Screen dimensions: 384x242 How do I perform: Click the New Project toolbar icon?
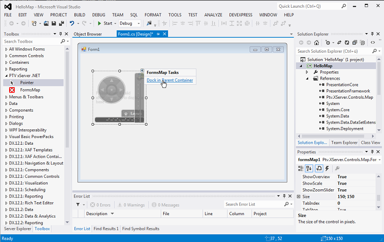click(x=34, y=23)
